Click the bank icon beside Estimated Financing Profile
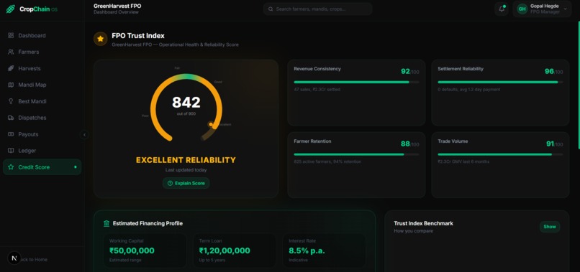580x272 pixels. pyautogui.click(x=107, y=223)
